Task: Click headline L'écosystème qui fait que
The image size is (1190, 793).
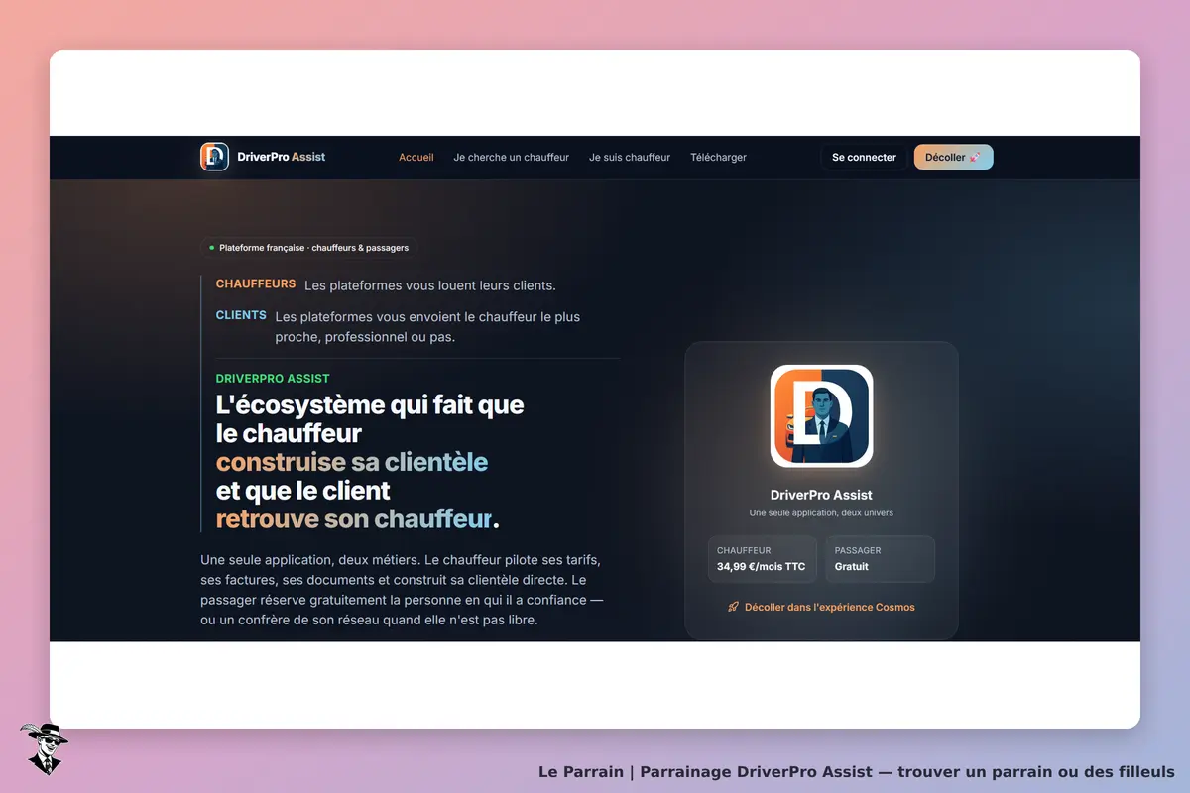Action: pos(370,404)
